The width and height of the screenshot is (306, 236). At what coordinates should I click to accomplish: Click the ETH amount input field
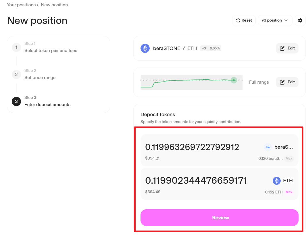click(x=196, y=181)
